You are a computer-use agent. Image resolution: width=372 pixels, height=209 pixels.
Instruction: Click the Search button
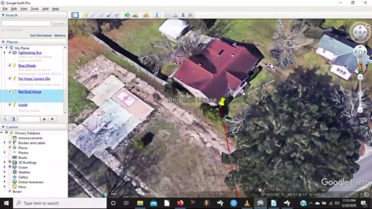click(59, 23)
